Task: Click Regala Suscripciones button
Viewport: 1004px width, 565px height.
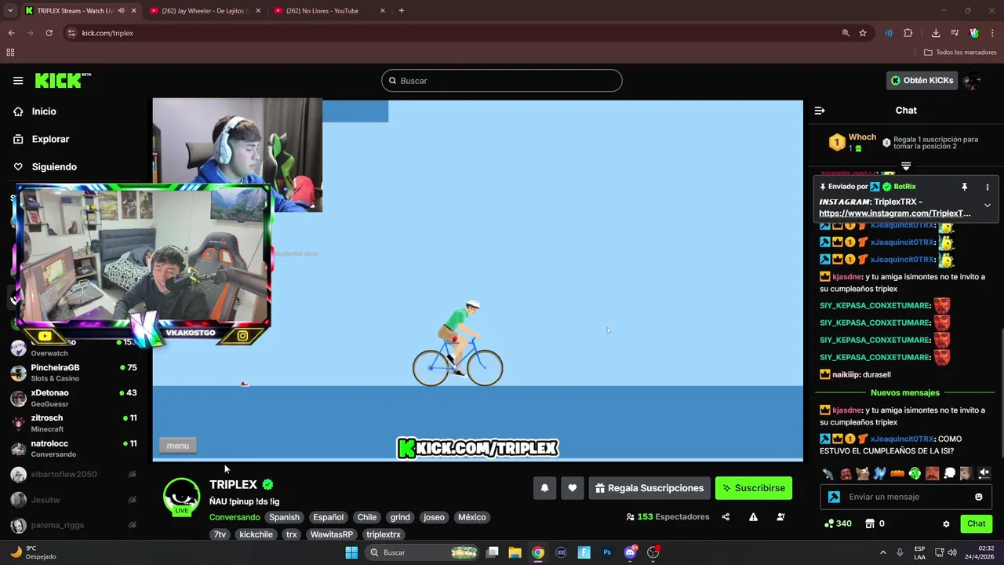Action: (x=649, y=488)
